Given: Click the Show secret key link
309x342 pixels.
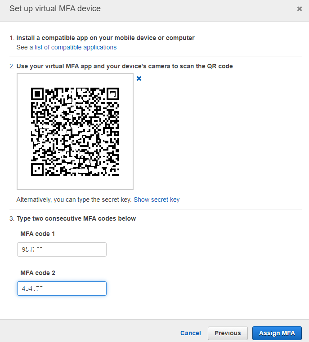Looking at the screenshot, I should click(157, 200).
